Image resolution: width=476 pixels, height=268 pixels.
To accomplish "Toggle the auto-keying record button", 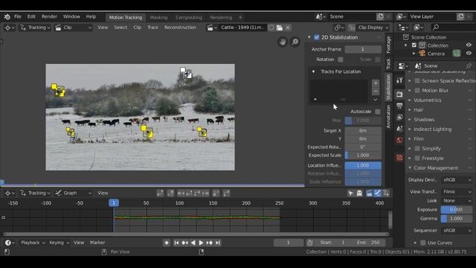I will click(x=167, y=243).
